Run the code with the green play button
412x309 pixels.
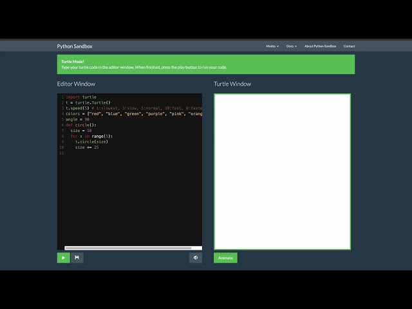[64, 257]
